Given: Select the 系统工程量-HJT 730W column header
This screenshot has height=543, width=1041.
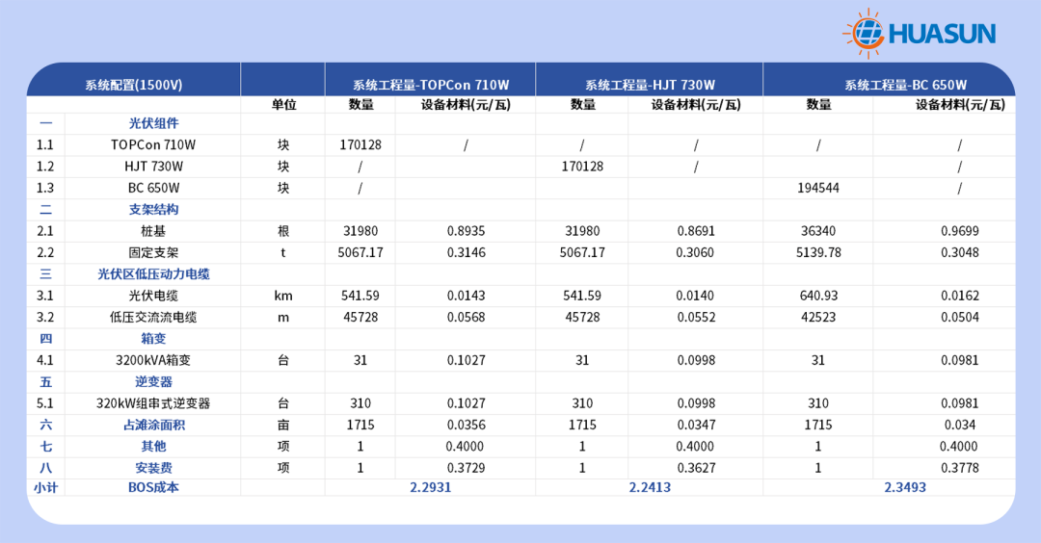Looking at the screenshot, I should (x=650, y=85).
